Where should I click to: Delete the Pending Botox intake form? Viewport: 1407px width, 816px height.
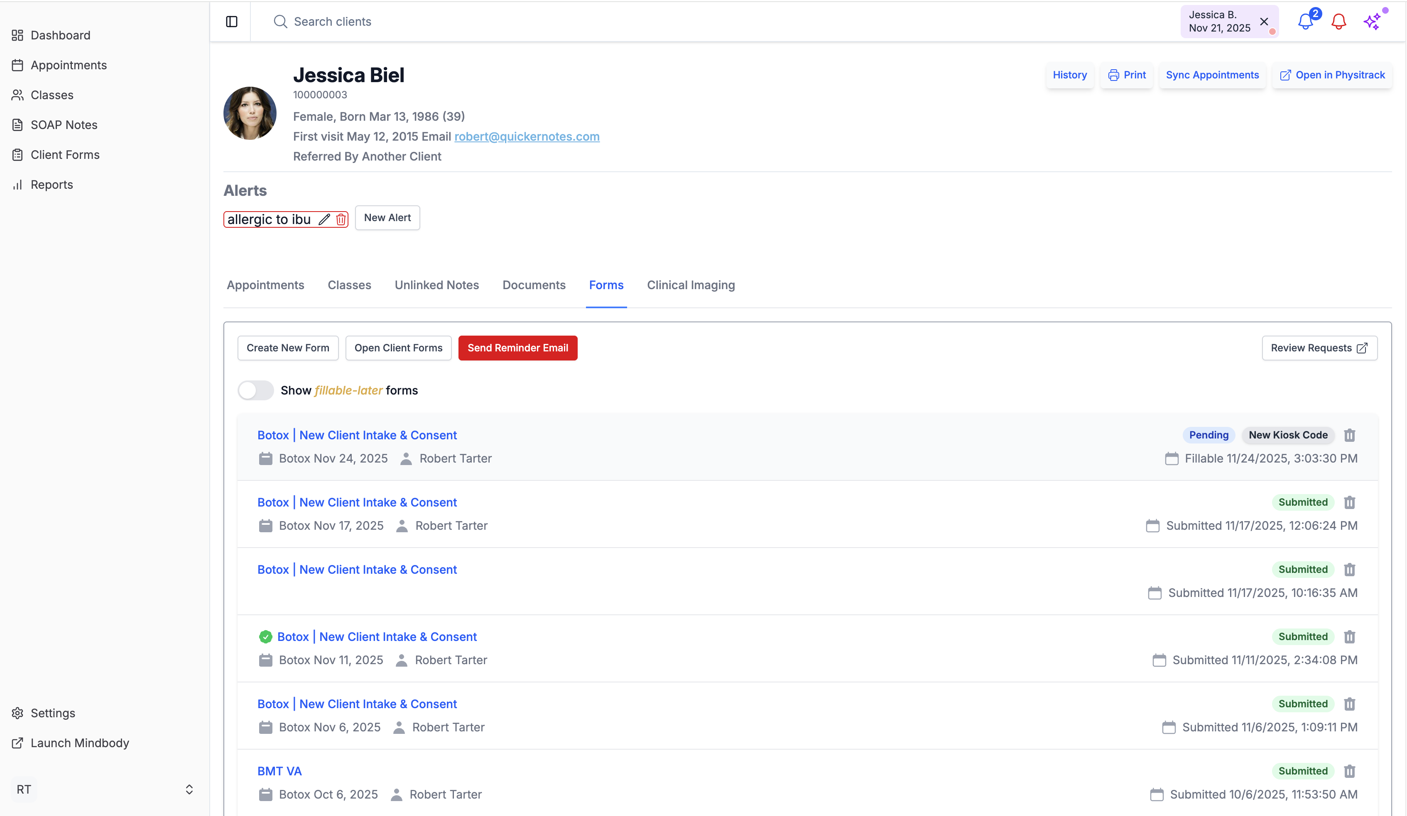pos(1350,435)
